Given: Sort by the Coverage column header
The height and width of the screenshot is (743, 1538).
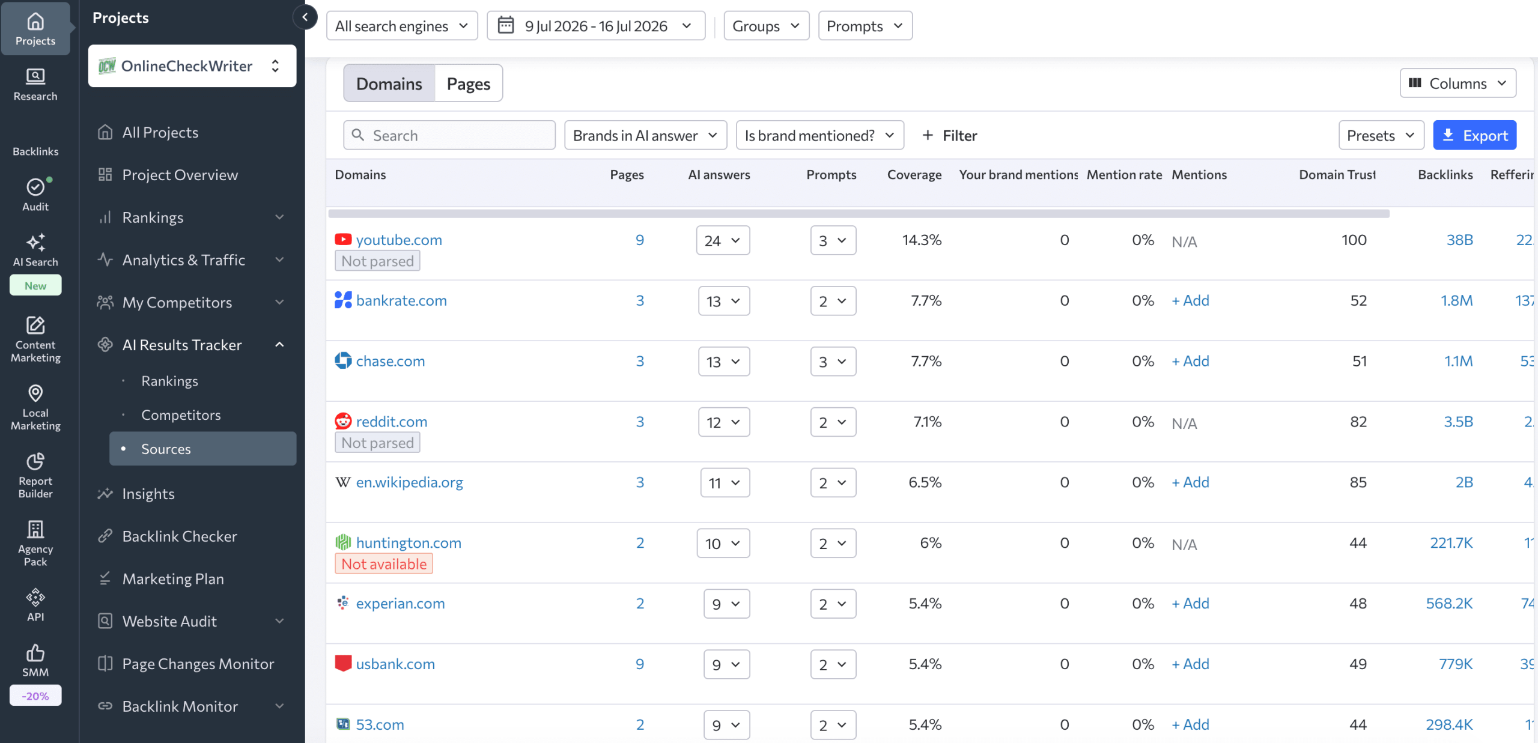Looking at the screenshot, I should pyautogui.click(x=914, y=174).
